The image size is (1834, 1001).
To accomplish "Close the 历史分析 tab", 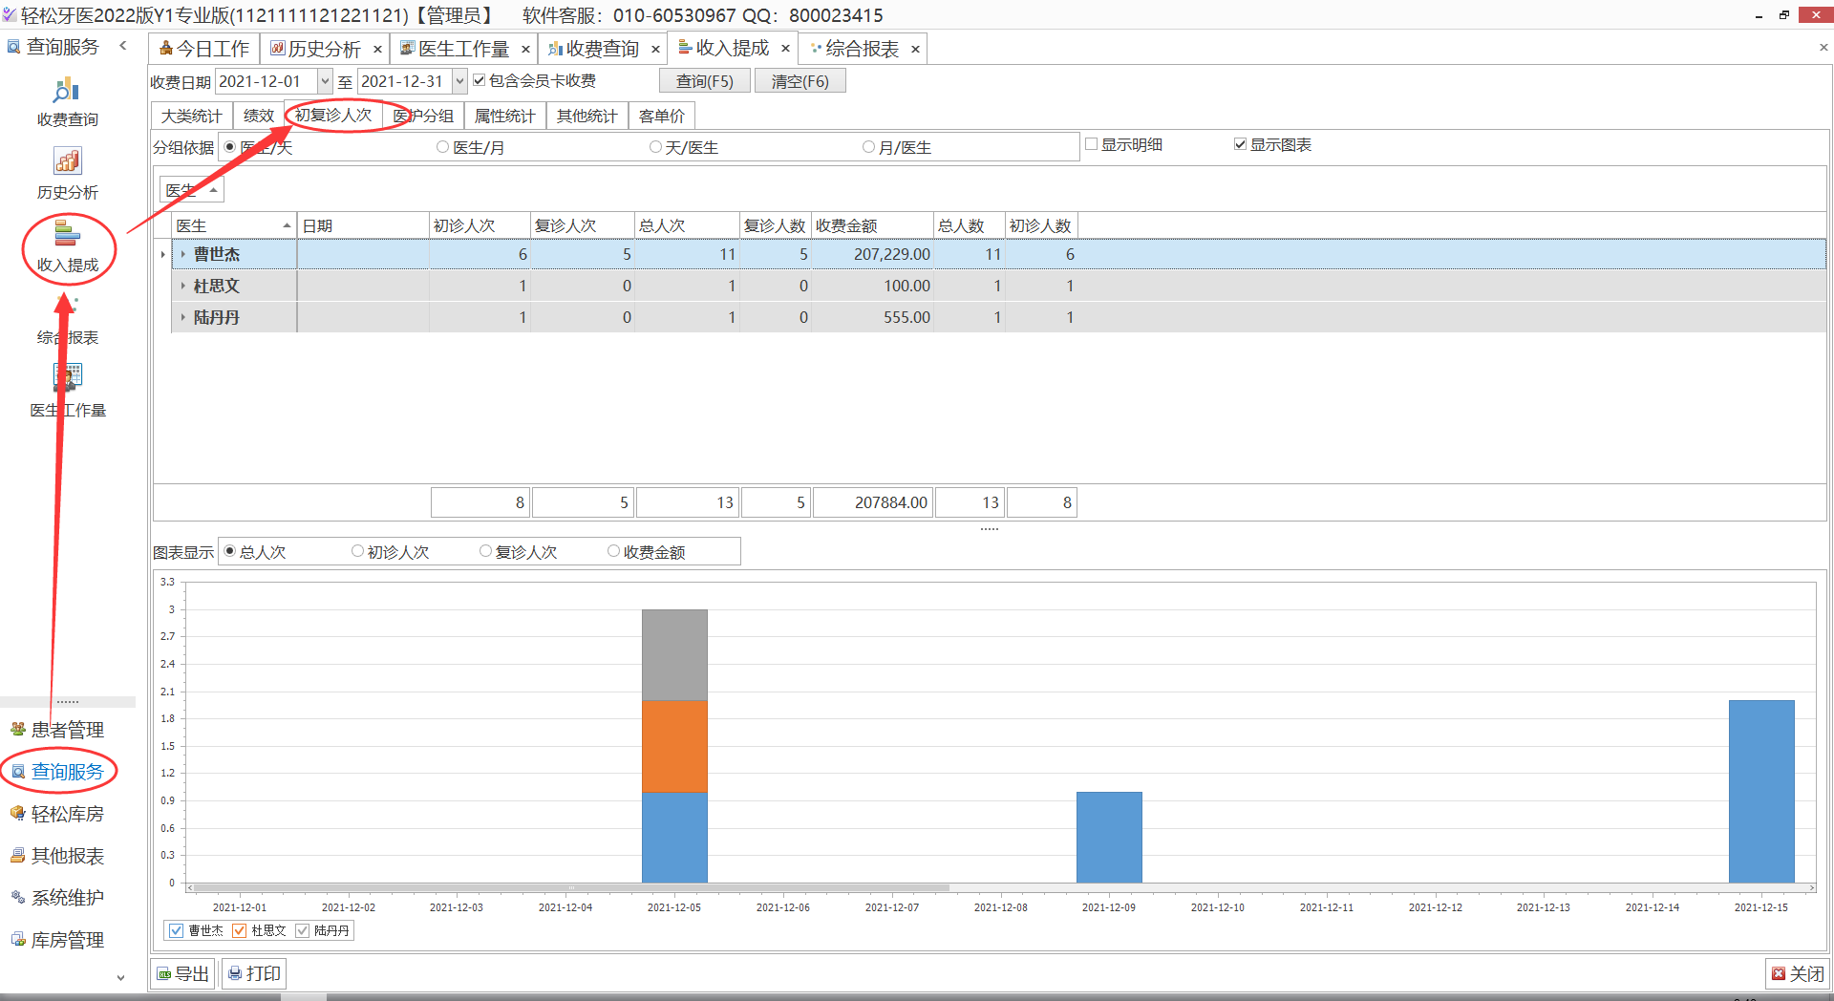I will pos(377,49).
